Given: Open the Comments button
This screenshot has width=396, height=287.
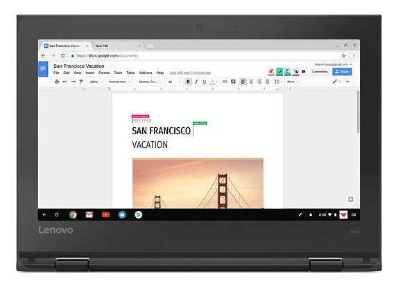Looking at the screenshot, I should point(320,72).
